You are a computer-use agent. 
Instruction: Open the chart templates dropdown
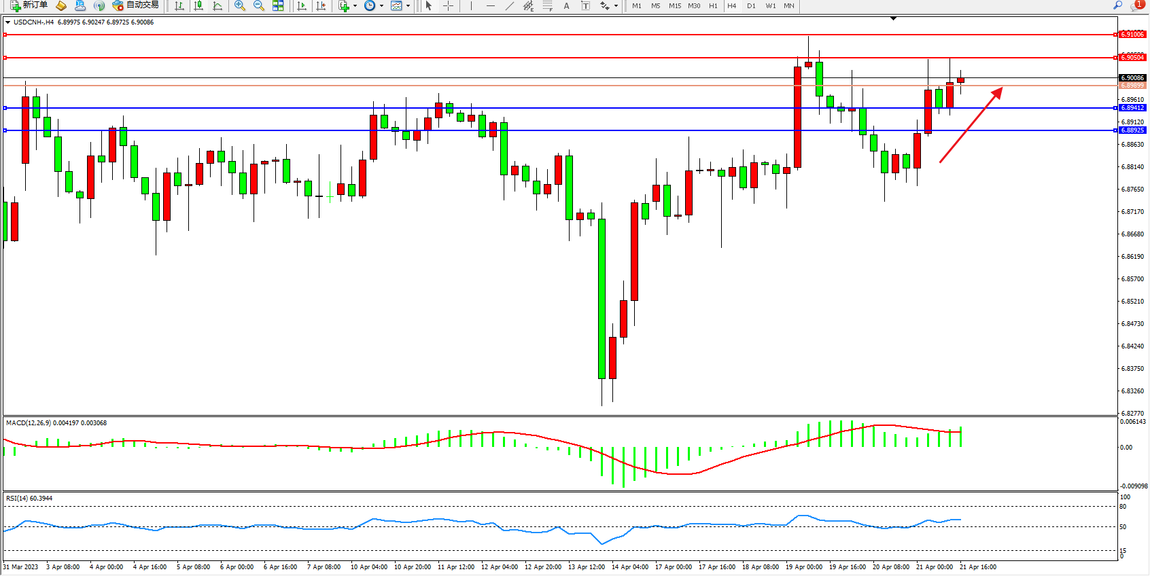point(408,5)
